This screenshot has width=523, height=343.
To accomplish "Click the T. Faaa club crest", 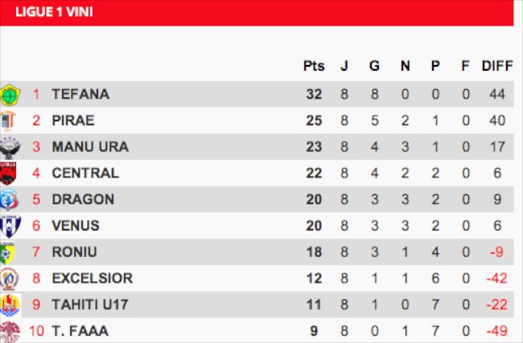I will [9, 330].
